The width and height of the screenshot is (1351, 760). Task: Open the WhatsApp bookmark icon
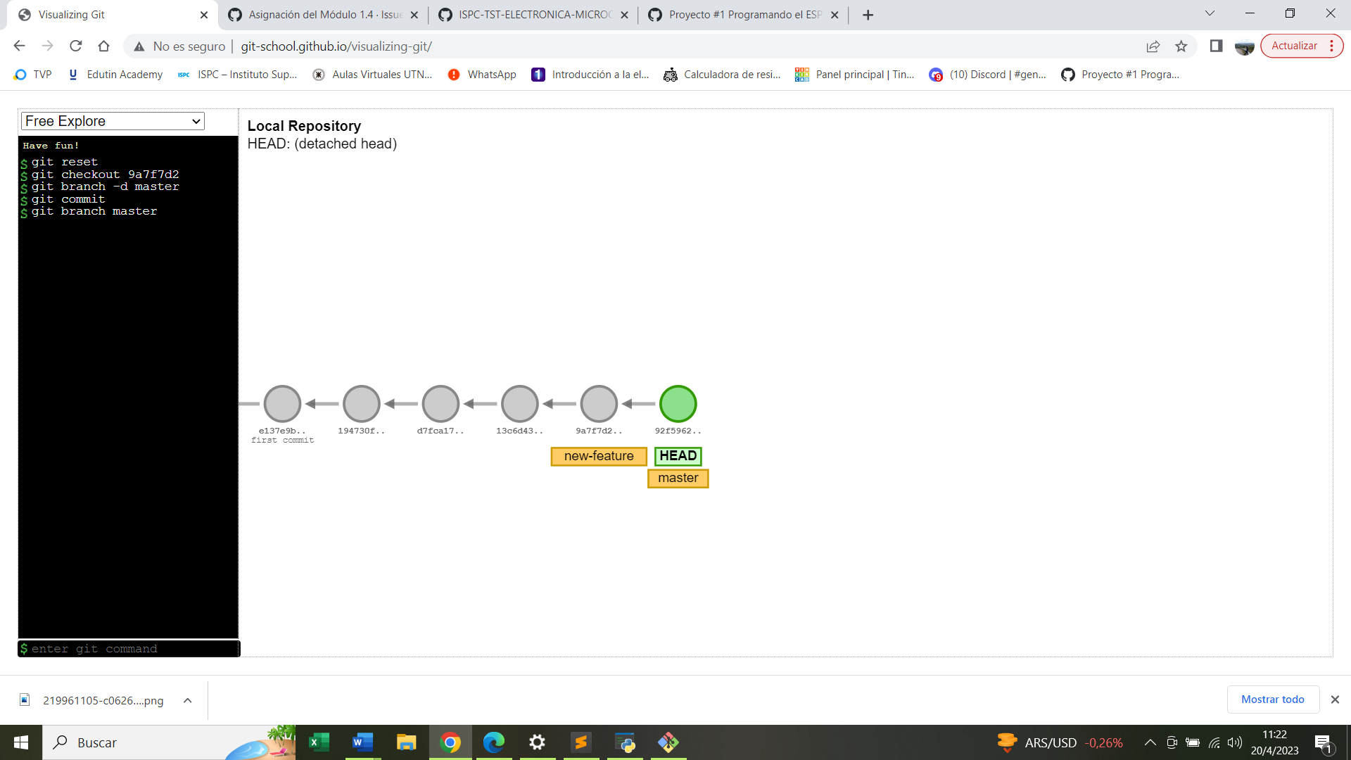tap(454, 75)
